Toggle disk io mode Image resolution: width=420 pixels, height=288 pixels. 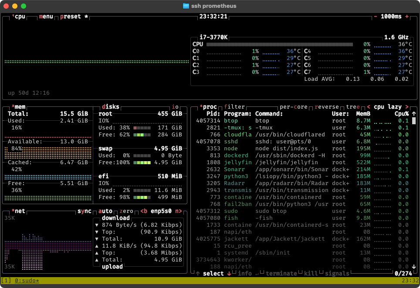175,107
